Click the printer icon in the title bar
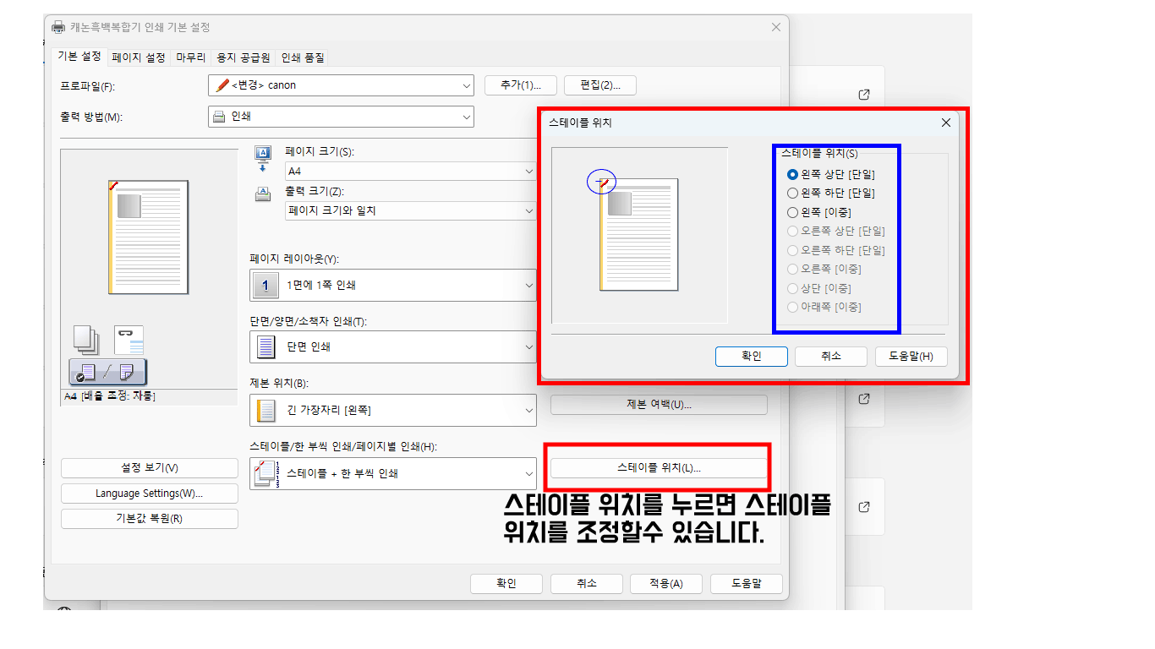1155x649 pixels. (x=57, y=26)
